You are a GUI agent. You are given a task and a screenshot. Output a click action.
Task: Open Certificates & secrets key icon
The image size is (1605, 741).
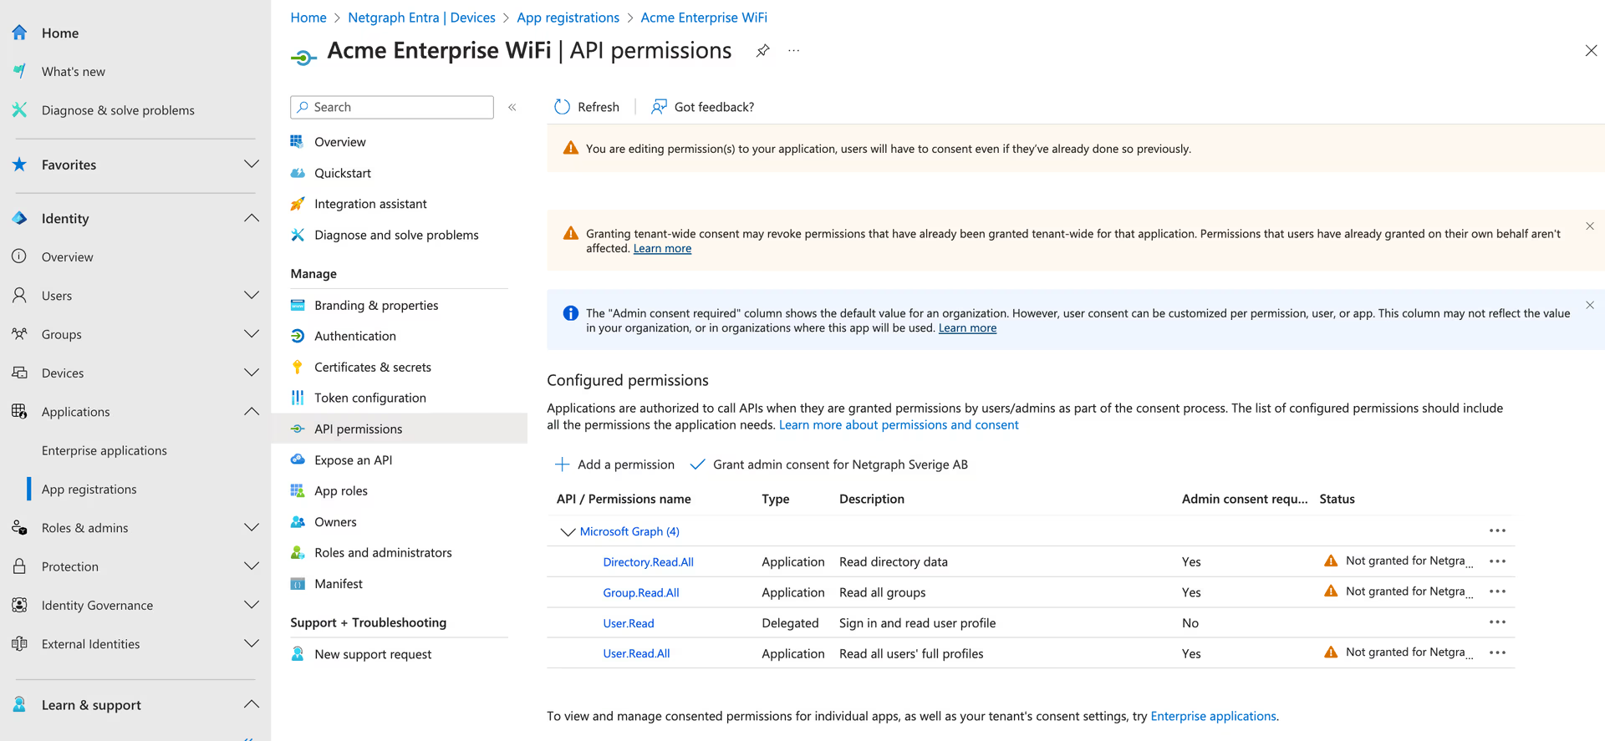pyautogui.click(x=298, y=367)
